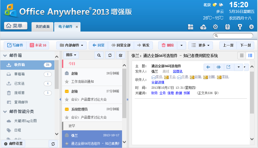Click the 全部详情 link
This screenshot has width=258, height=148.
click(x=158, y=82)
